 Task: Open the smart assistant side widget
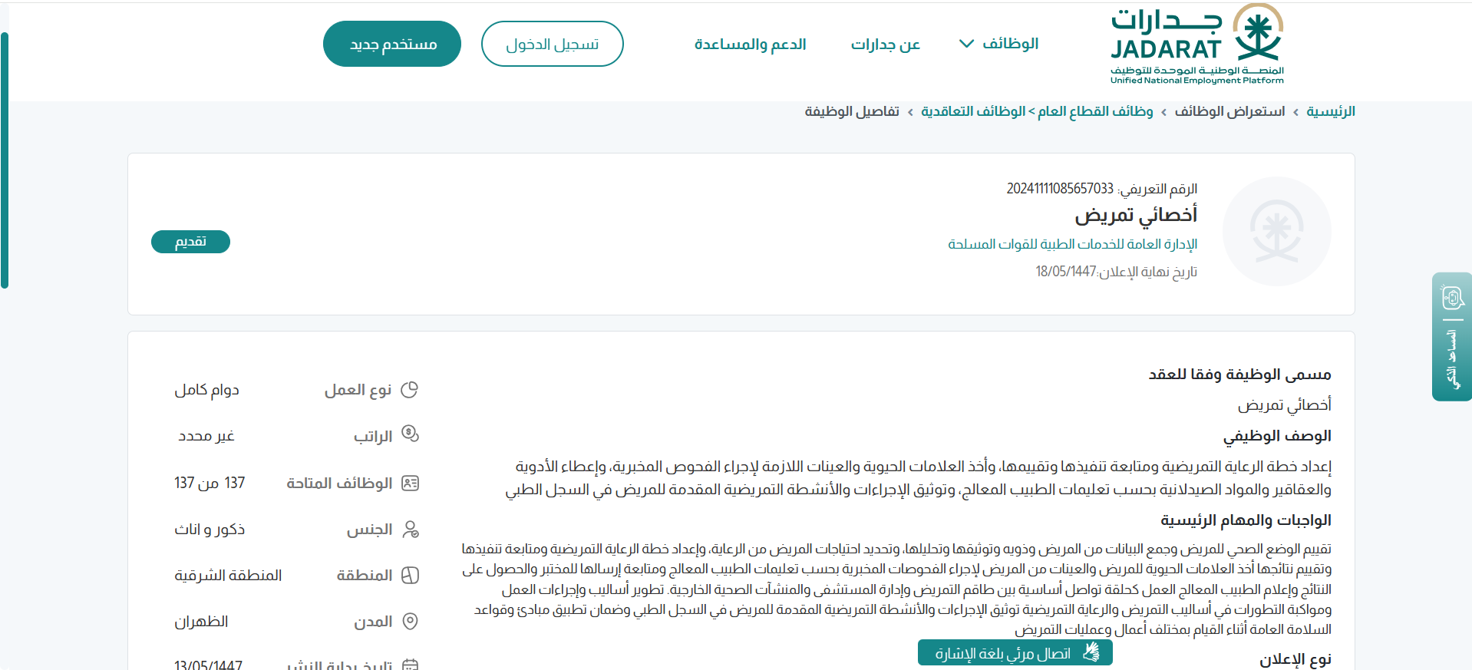pyautogui.click(x=1451, y=336)
